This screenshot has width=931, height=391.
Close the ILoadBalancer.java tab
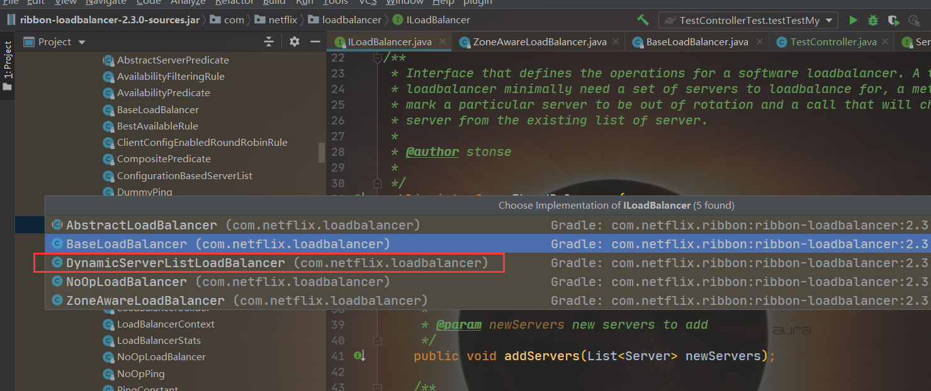pyautogui.click(x=443, y=42)
